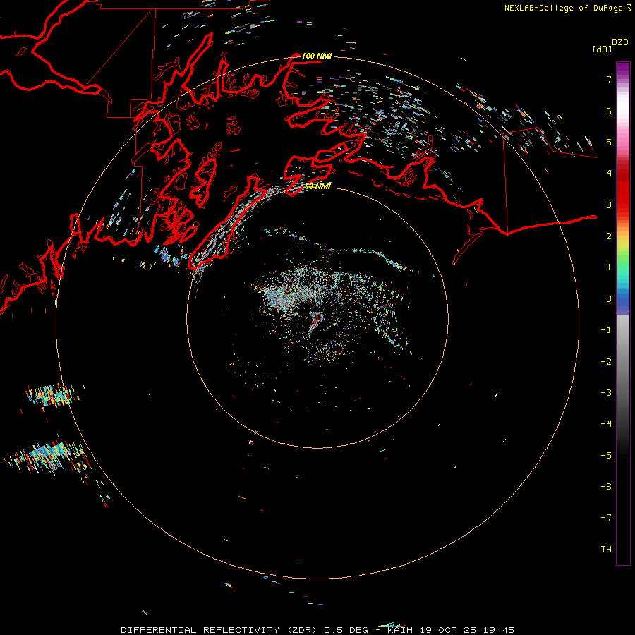Click the -5 dB value on color scale
Screen dimensions: 635x635
click(x=606, y=456)
